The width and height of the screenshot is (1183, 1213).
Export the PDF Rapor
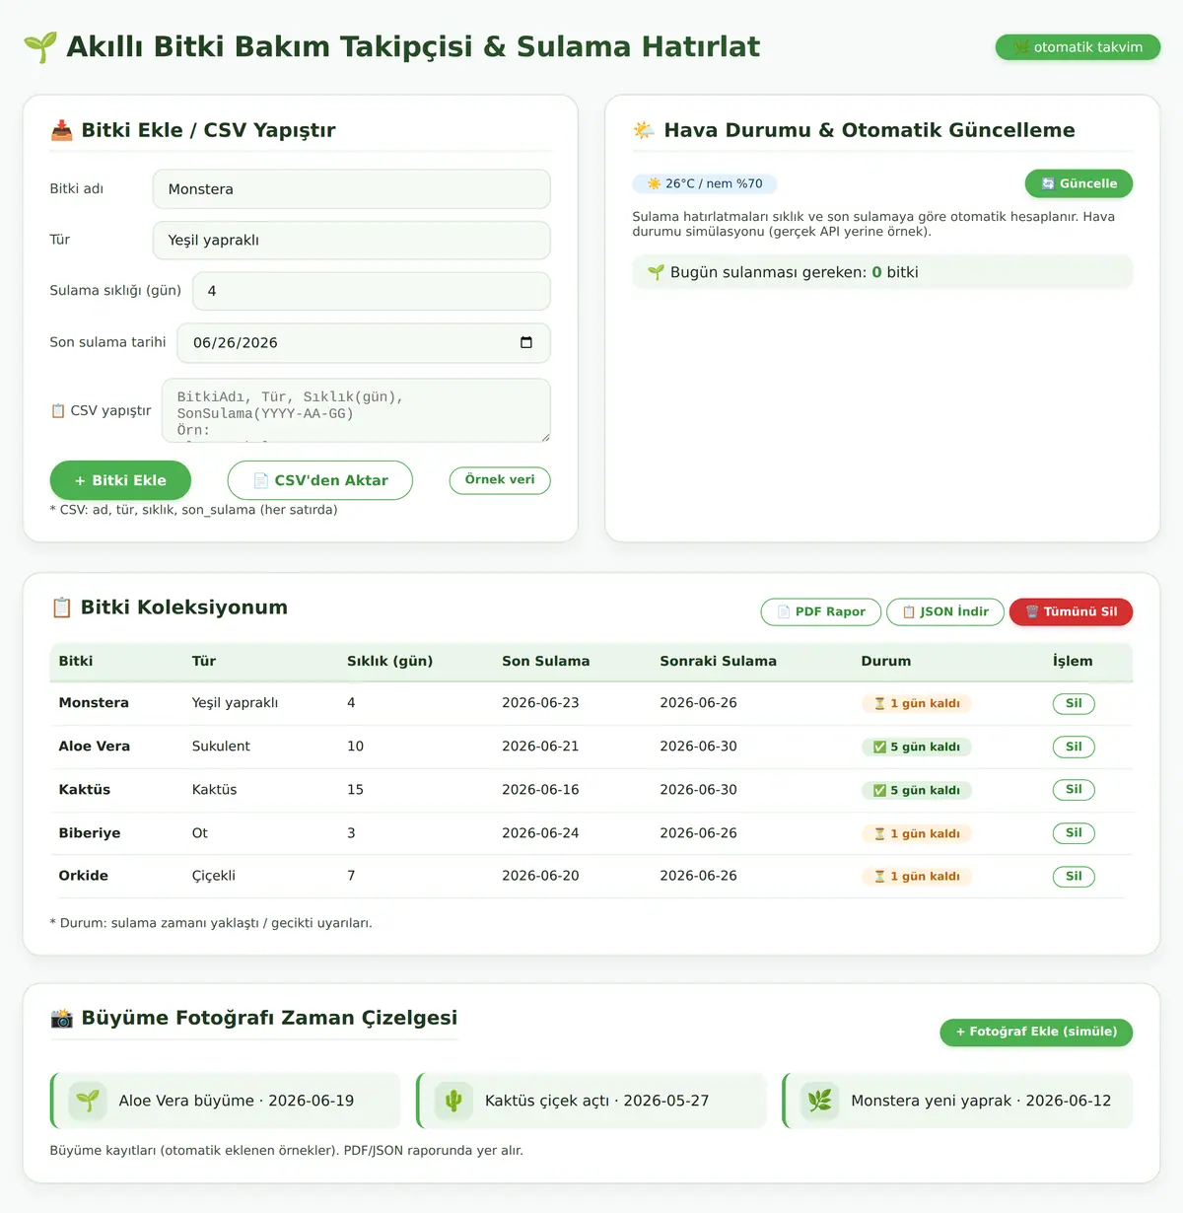[x=821, y=611]
